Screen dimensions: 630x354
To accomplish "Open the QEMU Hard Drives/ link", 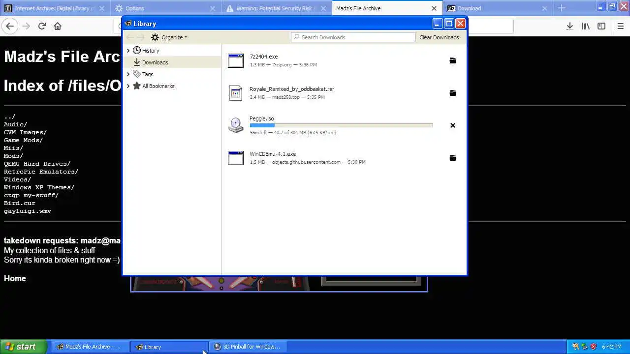I will [37, 164].
